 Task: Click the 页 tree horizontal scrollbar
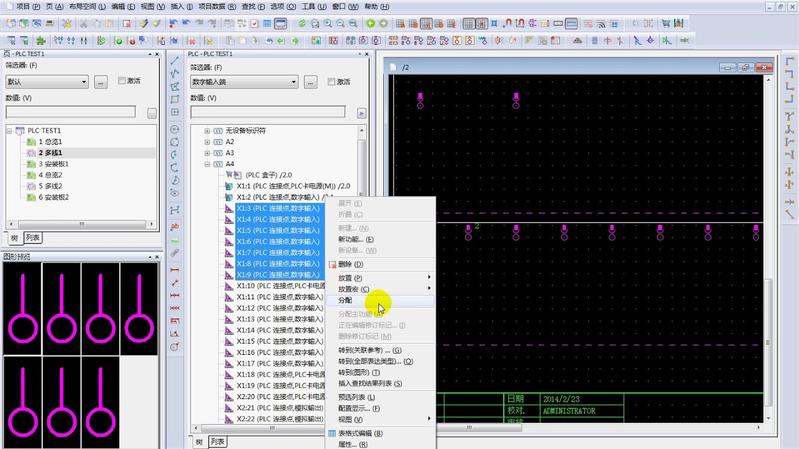click(x=82, y=224)
